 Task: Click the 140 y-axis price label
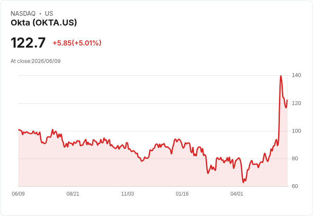(x=296, y=75)
